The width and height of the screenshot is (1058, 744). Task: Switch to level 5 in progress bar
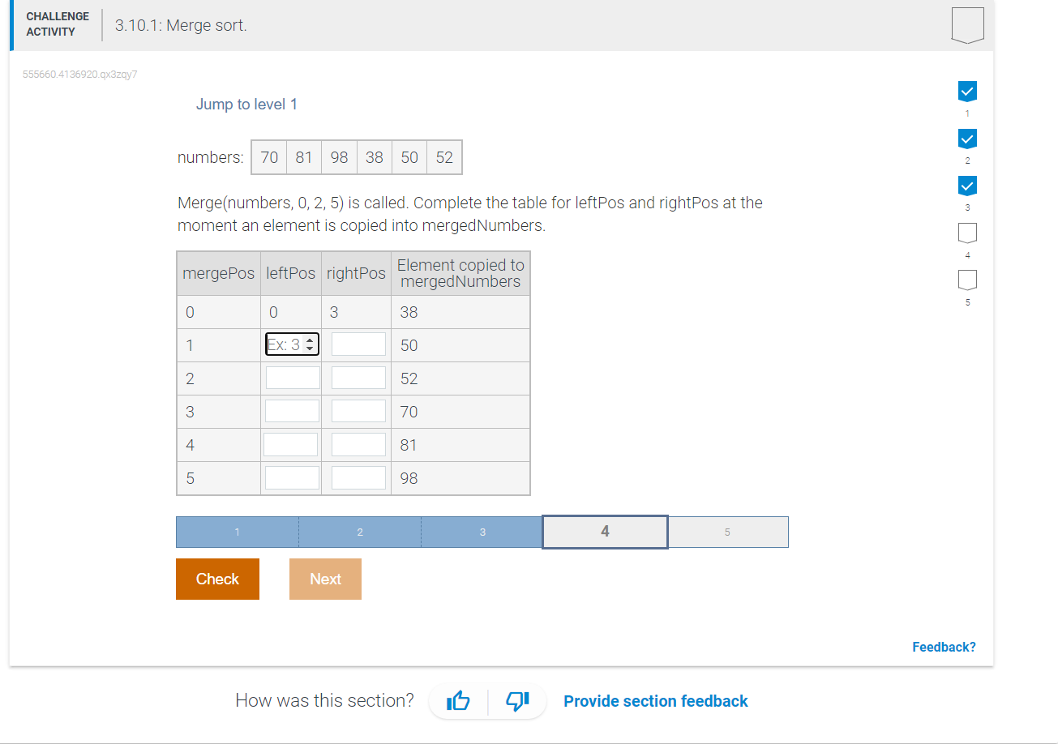click(727, 532)
